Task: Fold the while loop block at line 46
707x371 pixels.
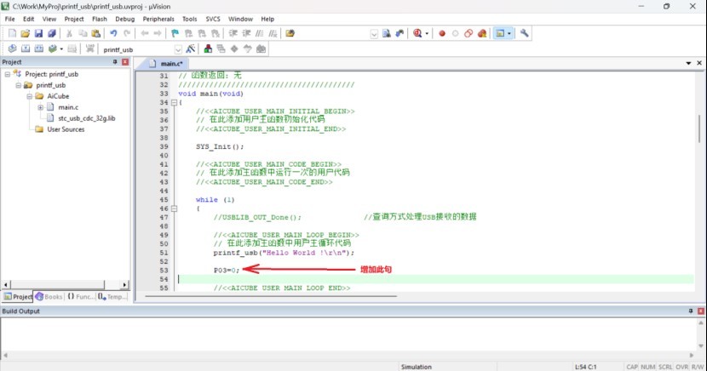Action: point(174,208)
